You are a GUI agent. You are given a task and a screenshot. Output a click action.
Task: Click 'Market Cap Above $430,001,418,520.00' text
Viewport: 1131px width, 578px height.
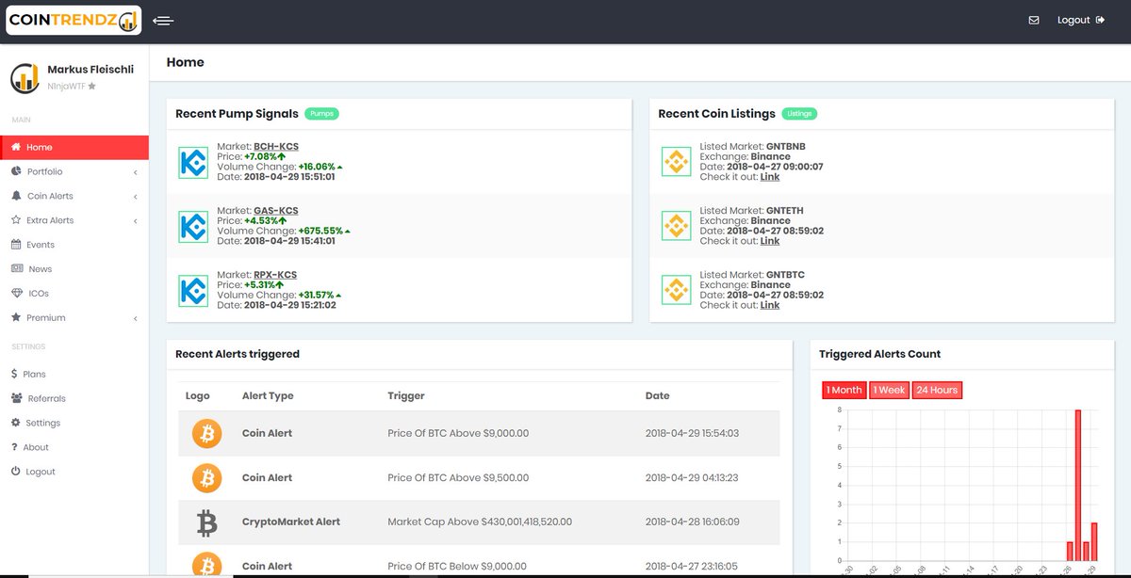(x=480, y=522)
